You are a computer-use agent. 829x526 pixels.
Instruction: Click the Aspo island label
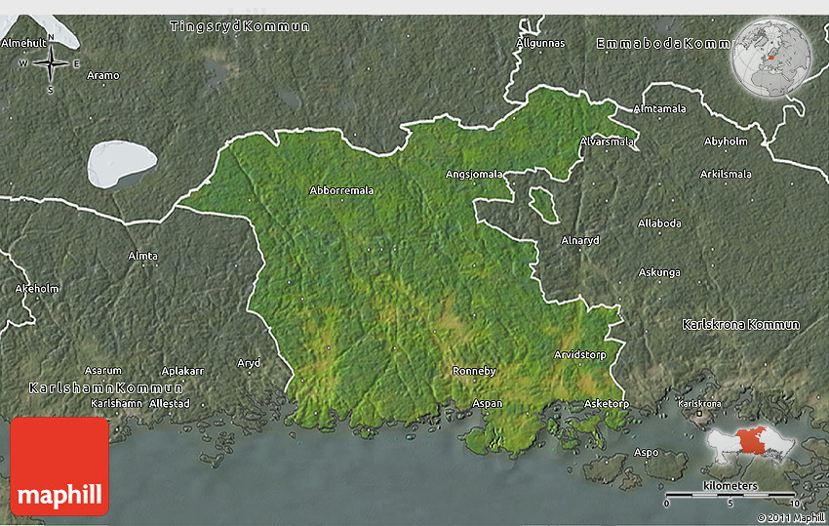click(x=647, y=452)
